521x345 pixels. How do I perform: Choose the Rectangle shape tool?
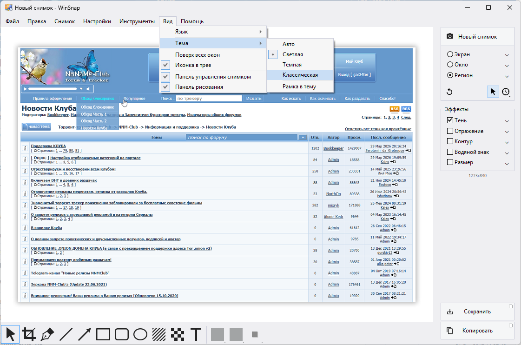103,334
